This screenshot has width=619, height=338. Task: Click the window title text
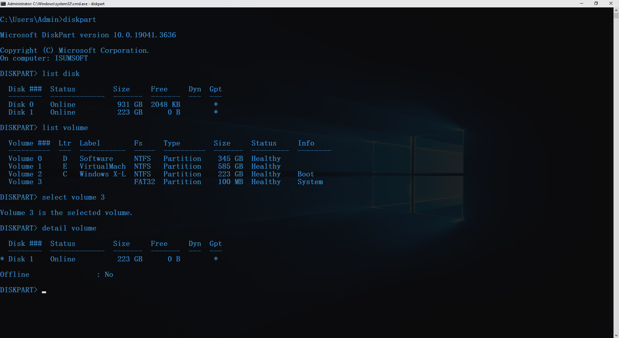[x=56, y=4]
